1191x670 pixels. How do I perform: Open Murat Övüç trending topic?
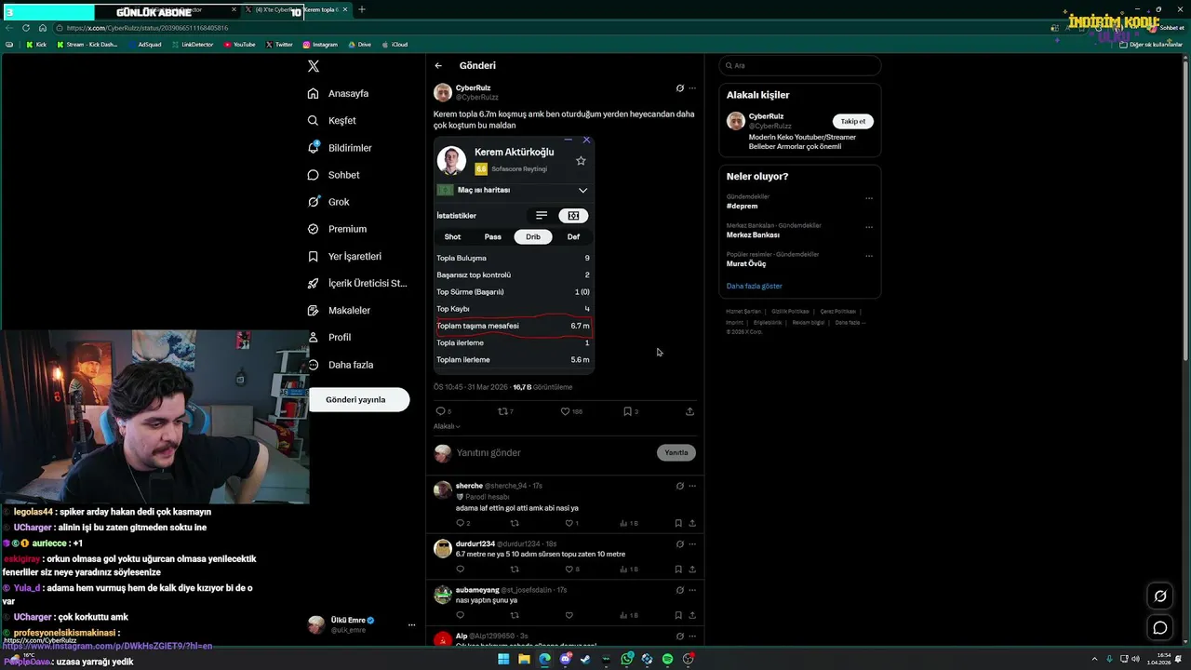[x=746, y=264]
